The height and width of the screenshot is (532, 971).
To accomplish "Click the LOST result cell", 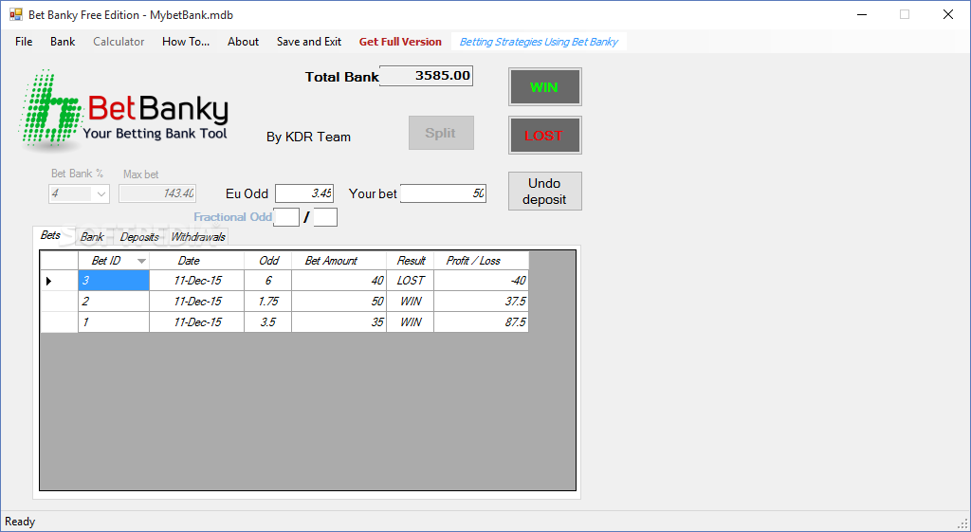I will tap(410, 281).
